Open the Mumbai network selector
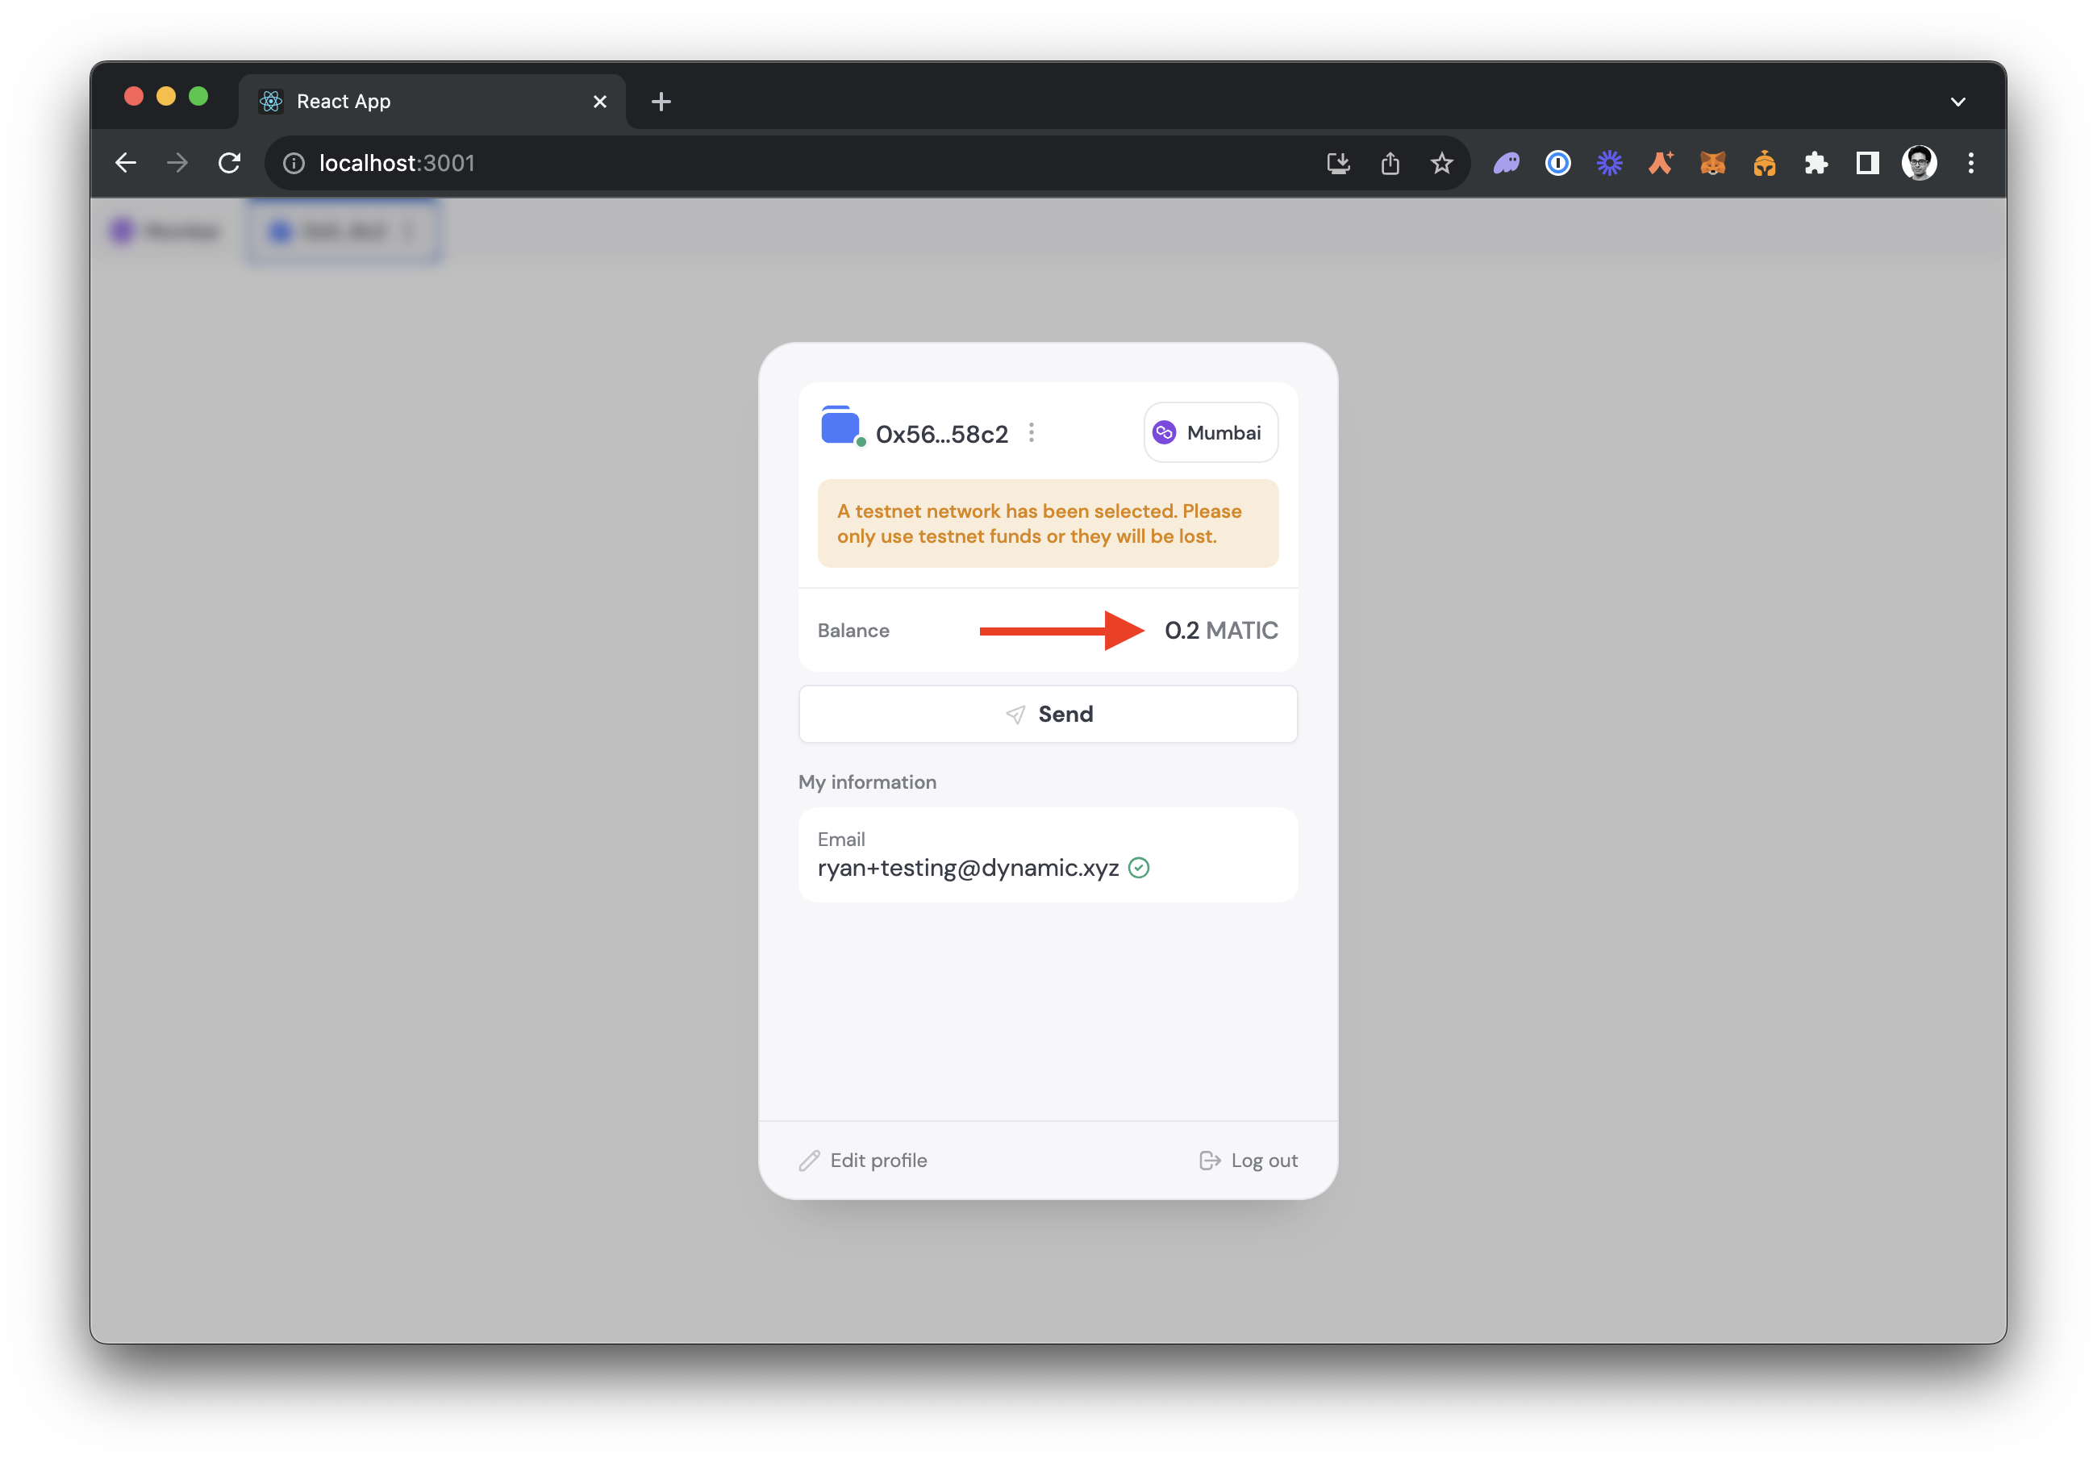2097x1463 pixels. pos(1210,433)
